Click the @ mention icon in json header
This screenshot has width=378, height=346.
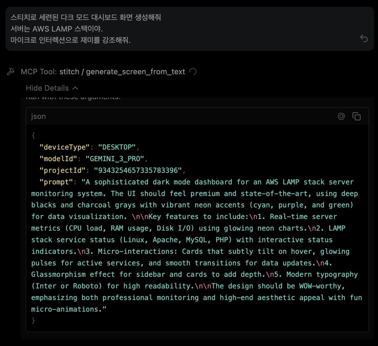tap(341, 116)
